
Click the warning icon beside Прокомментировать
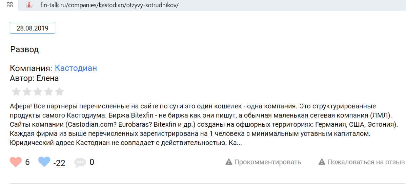229,162
